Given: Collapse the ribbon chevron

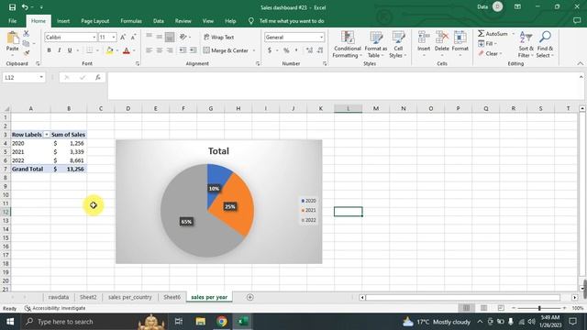Looking at the screenshot, I should coord(580,63).
